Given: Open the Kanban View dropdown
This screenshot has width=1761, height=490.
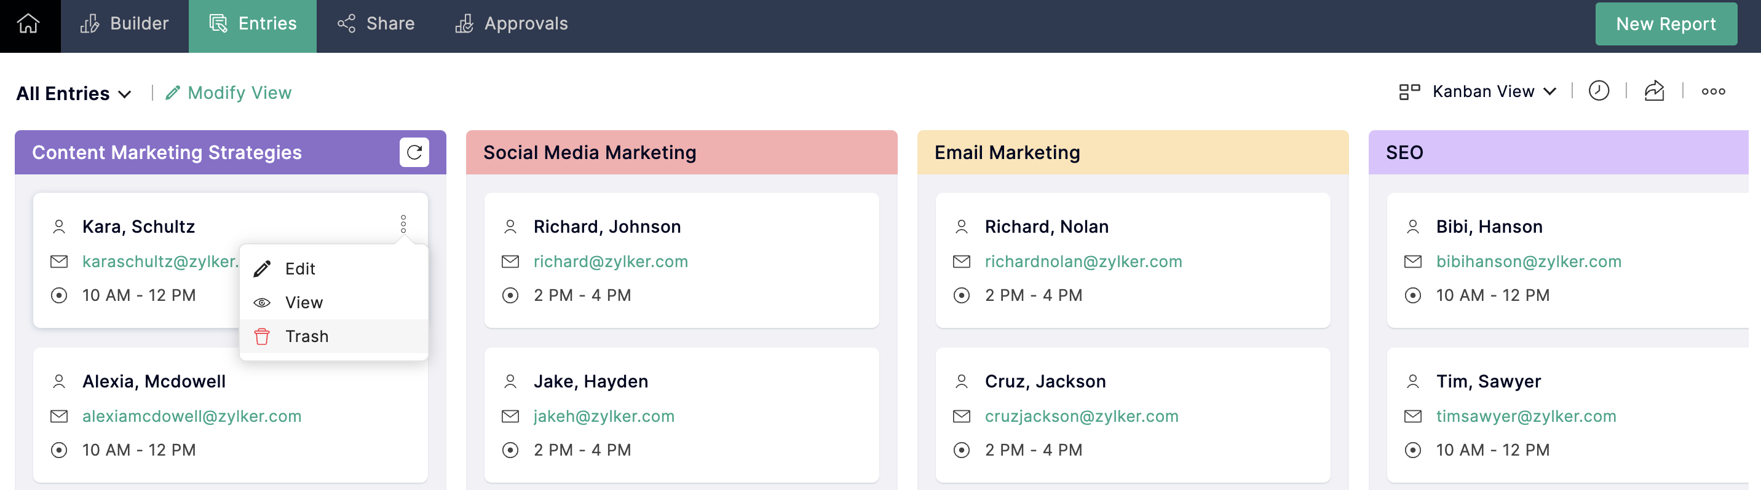Looking at the screenshot, I should coord(1494,91).
